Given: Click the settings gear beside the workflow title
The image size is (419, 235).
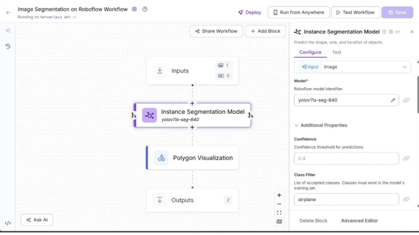Looking at the screenshot, I should click(134, 9).
